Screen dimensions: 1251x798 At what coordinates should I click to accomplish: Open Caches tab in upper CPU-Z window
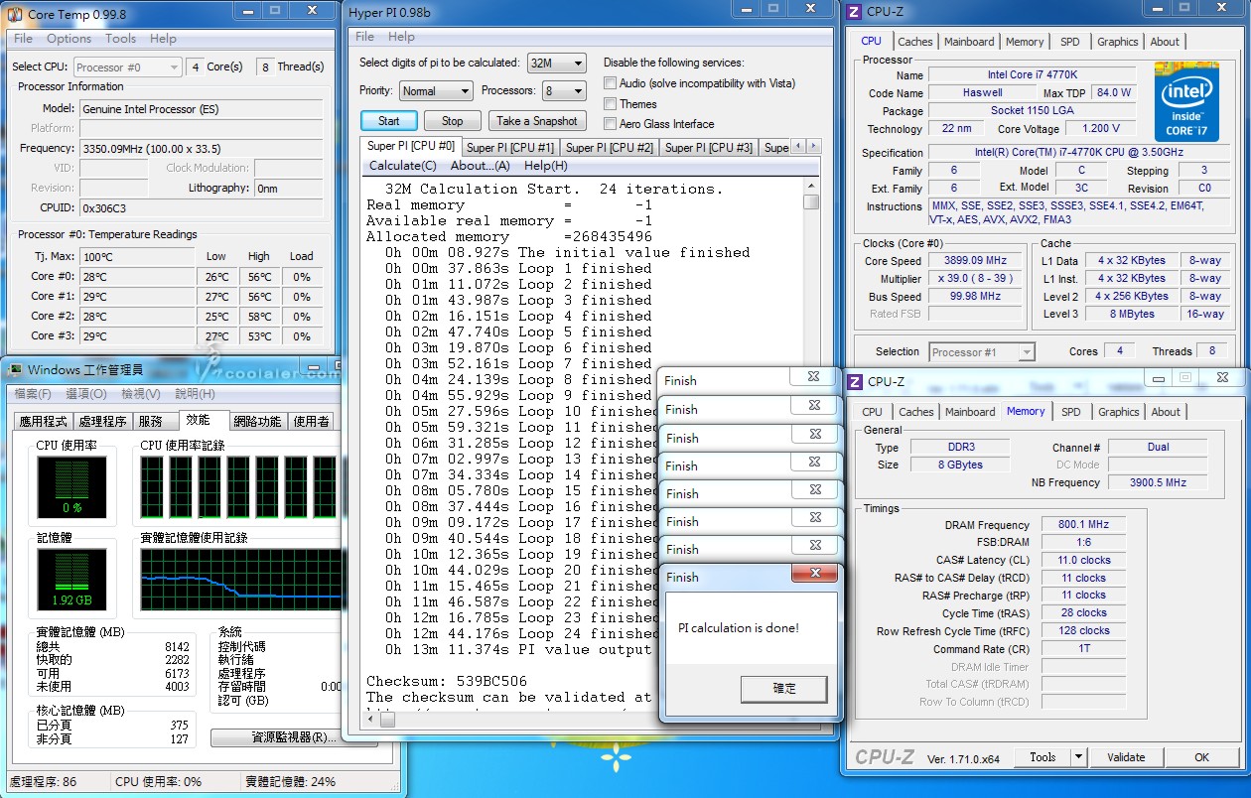(914, 42)
